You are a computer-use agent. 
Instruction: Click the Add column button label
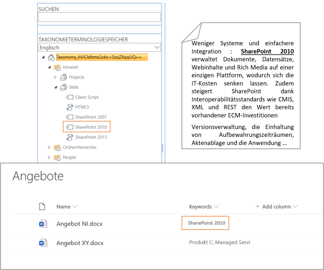pos(277,207)
